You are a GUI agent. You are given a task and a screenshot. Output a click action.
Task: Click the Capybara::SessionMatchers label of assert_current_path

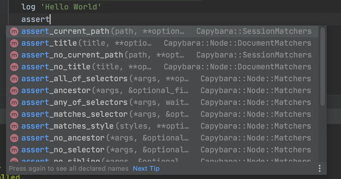coord(254,31)
